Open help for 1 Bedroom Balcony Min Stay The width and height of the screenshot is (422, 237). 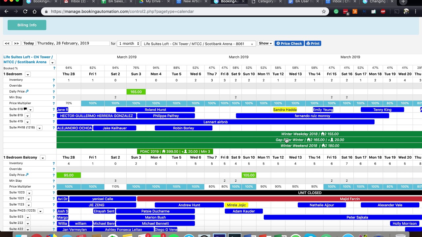[54, 181]
